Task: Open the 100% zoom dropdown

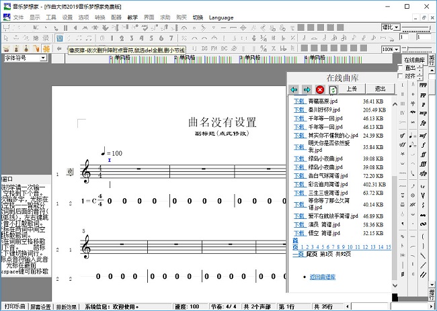Action: (395, 50)
